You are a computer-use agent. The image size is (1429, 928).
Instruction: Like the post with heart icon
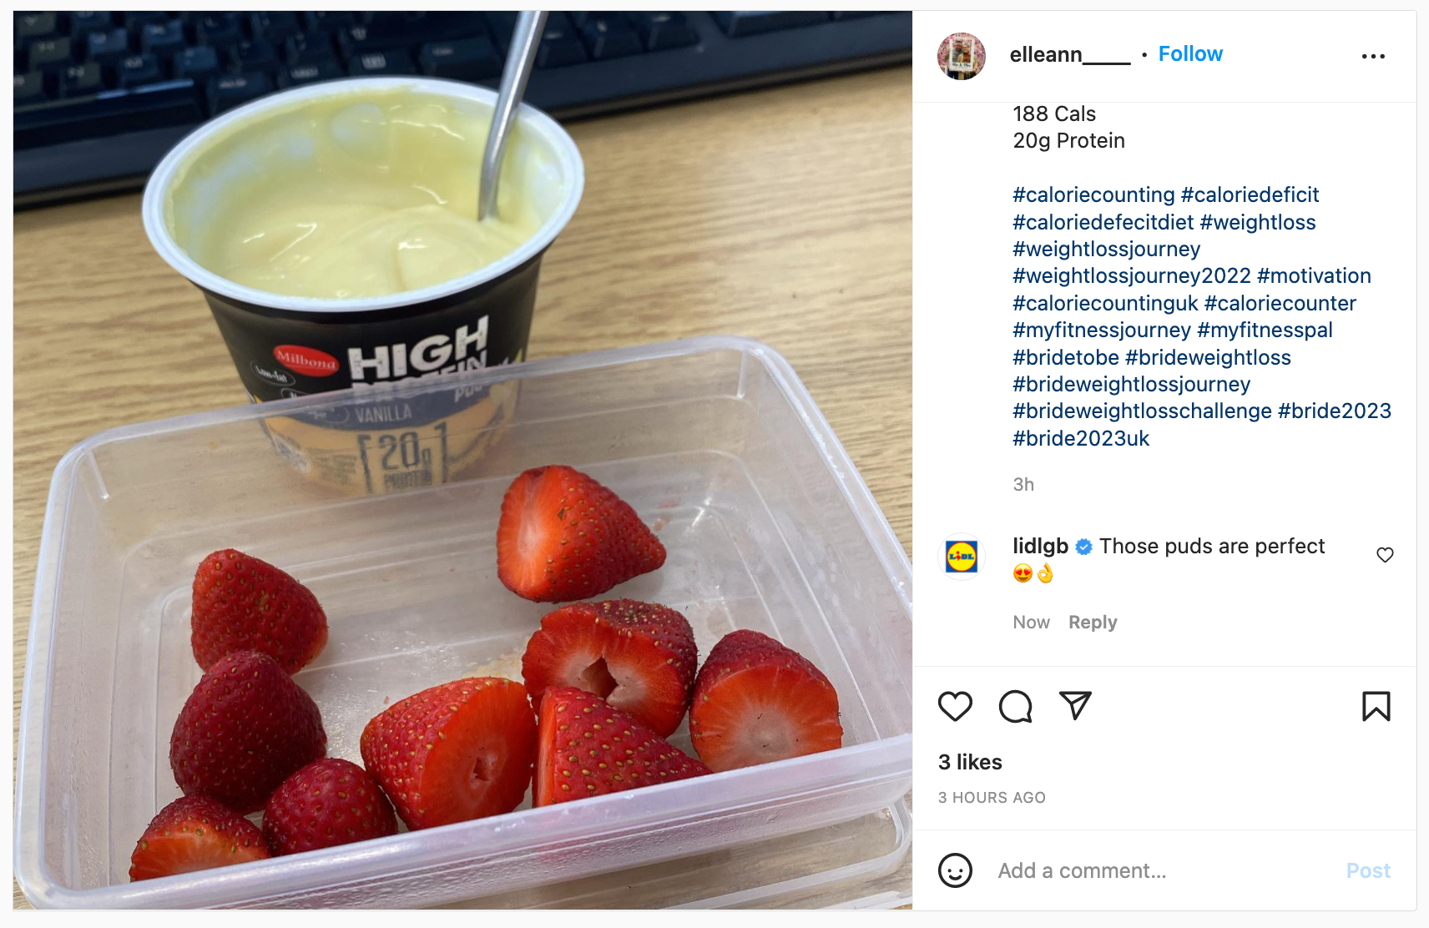click(955, 707)
